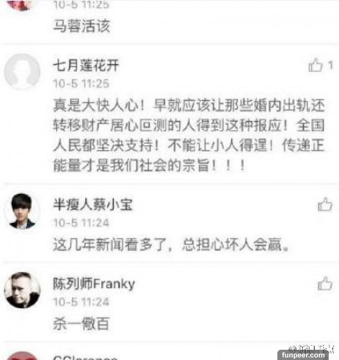This screenshot has width=339, height=360.
Task: Tap thumbs-up on 陈列师Franky's comment
Action: [x=325, y=283]
